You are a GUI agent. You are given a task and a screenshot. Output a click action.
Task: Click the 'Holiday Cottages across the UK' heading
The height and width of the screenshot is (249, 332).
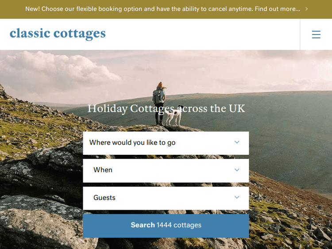[166, 108]
